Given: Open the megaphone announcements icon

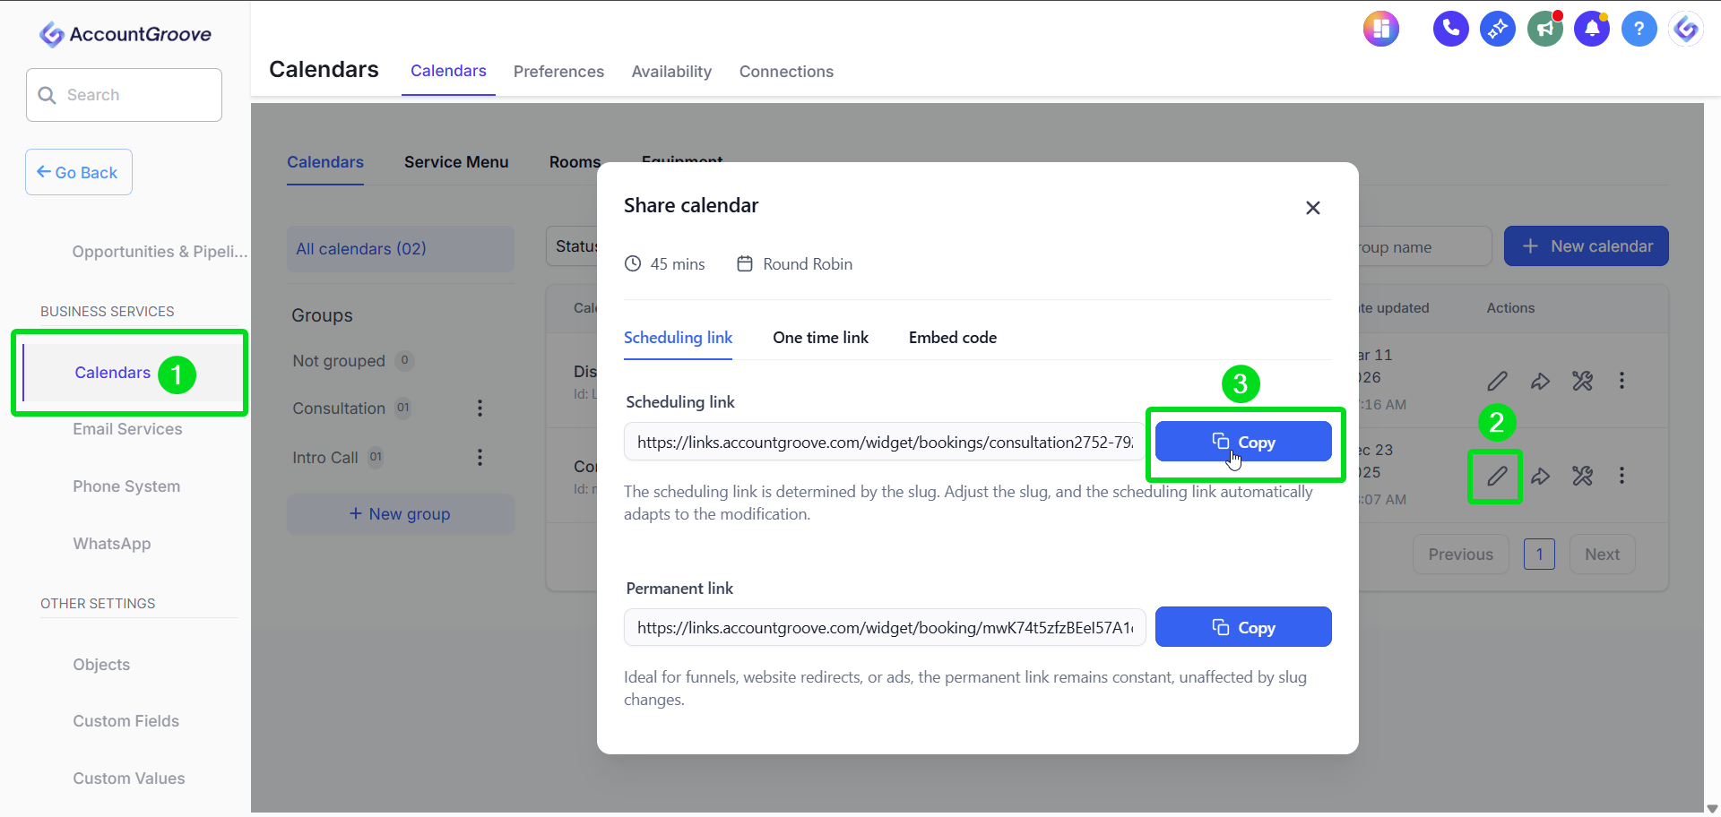Looking at the screenshot, I should 1545,29.
